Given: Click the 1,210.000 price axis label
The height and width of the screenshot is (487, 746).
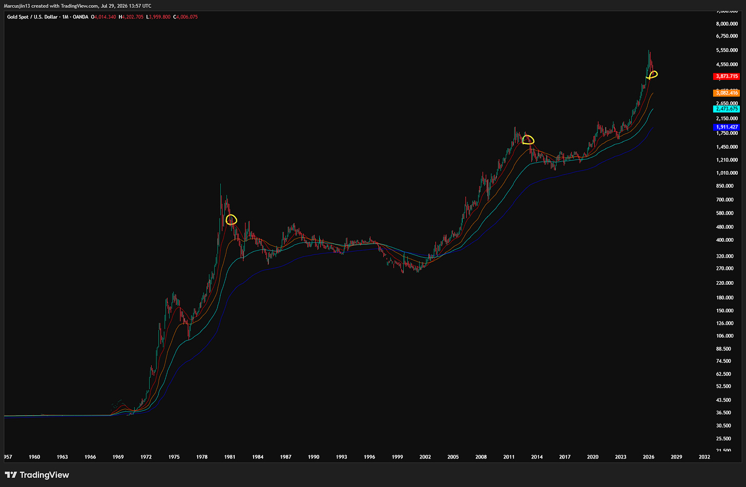Looking at the screenshot, I should [x=727, y=160].
